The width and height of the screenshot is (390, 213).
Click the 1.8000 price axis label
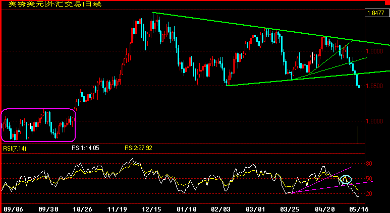374,121
